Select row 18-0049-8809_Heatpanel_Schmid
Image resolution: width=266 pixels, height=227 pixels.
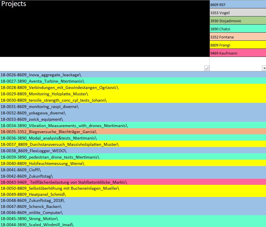coord(133,194)
